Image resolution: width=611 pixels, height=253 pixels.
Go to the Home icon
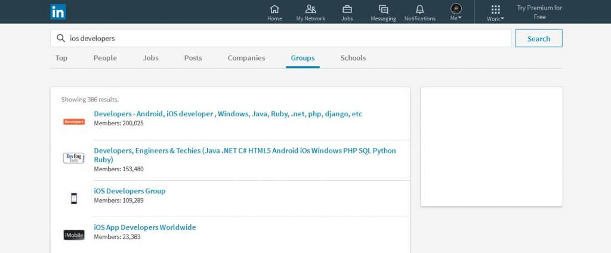[x=274, y=9]
